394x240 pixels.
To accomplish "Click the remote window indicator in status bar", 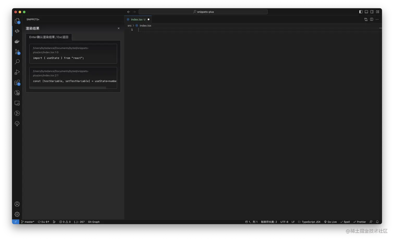I will coord(16,222).
